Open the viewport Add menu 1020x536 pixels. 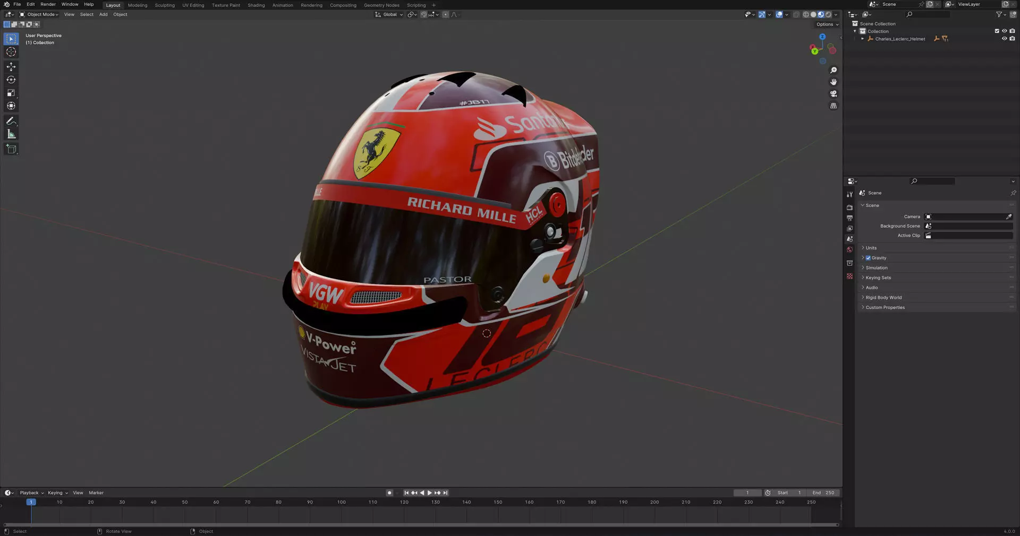(x=103, y=14)
